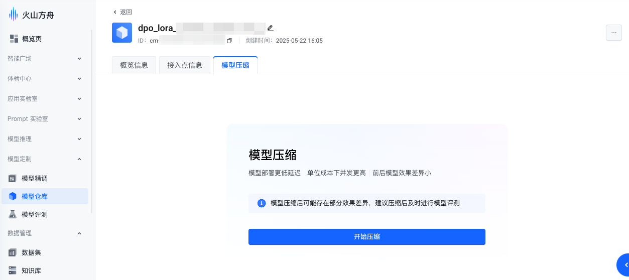Click the 模型评测 flask icon
The width and height of the screenshot is (629, 280).
pos(13,214)
